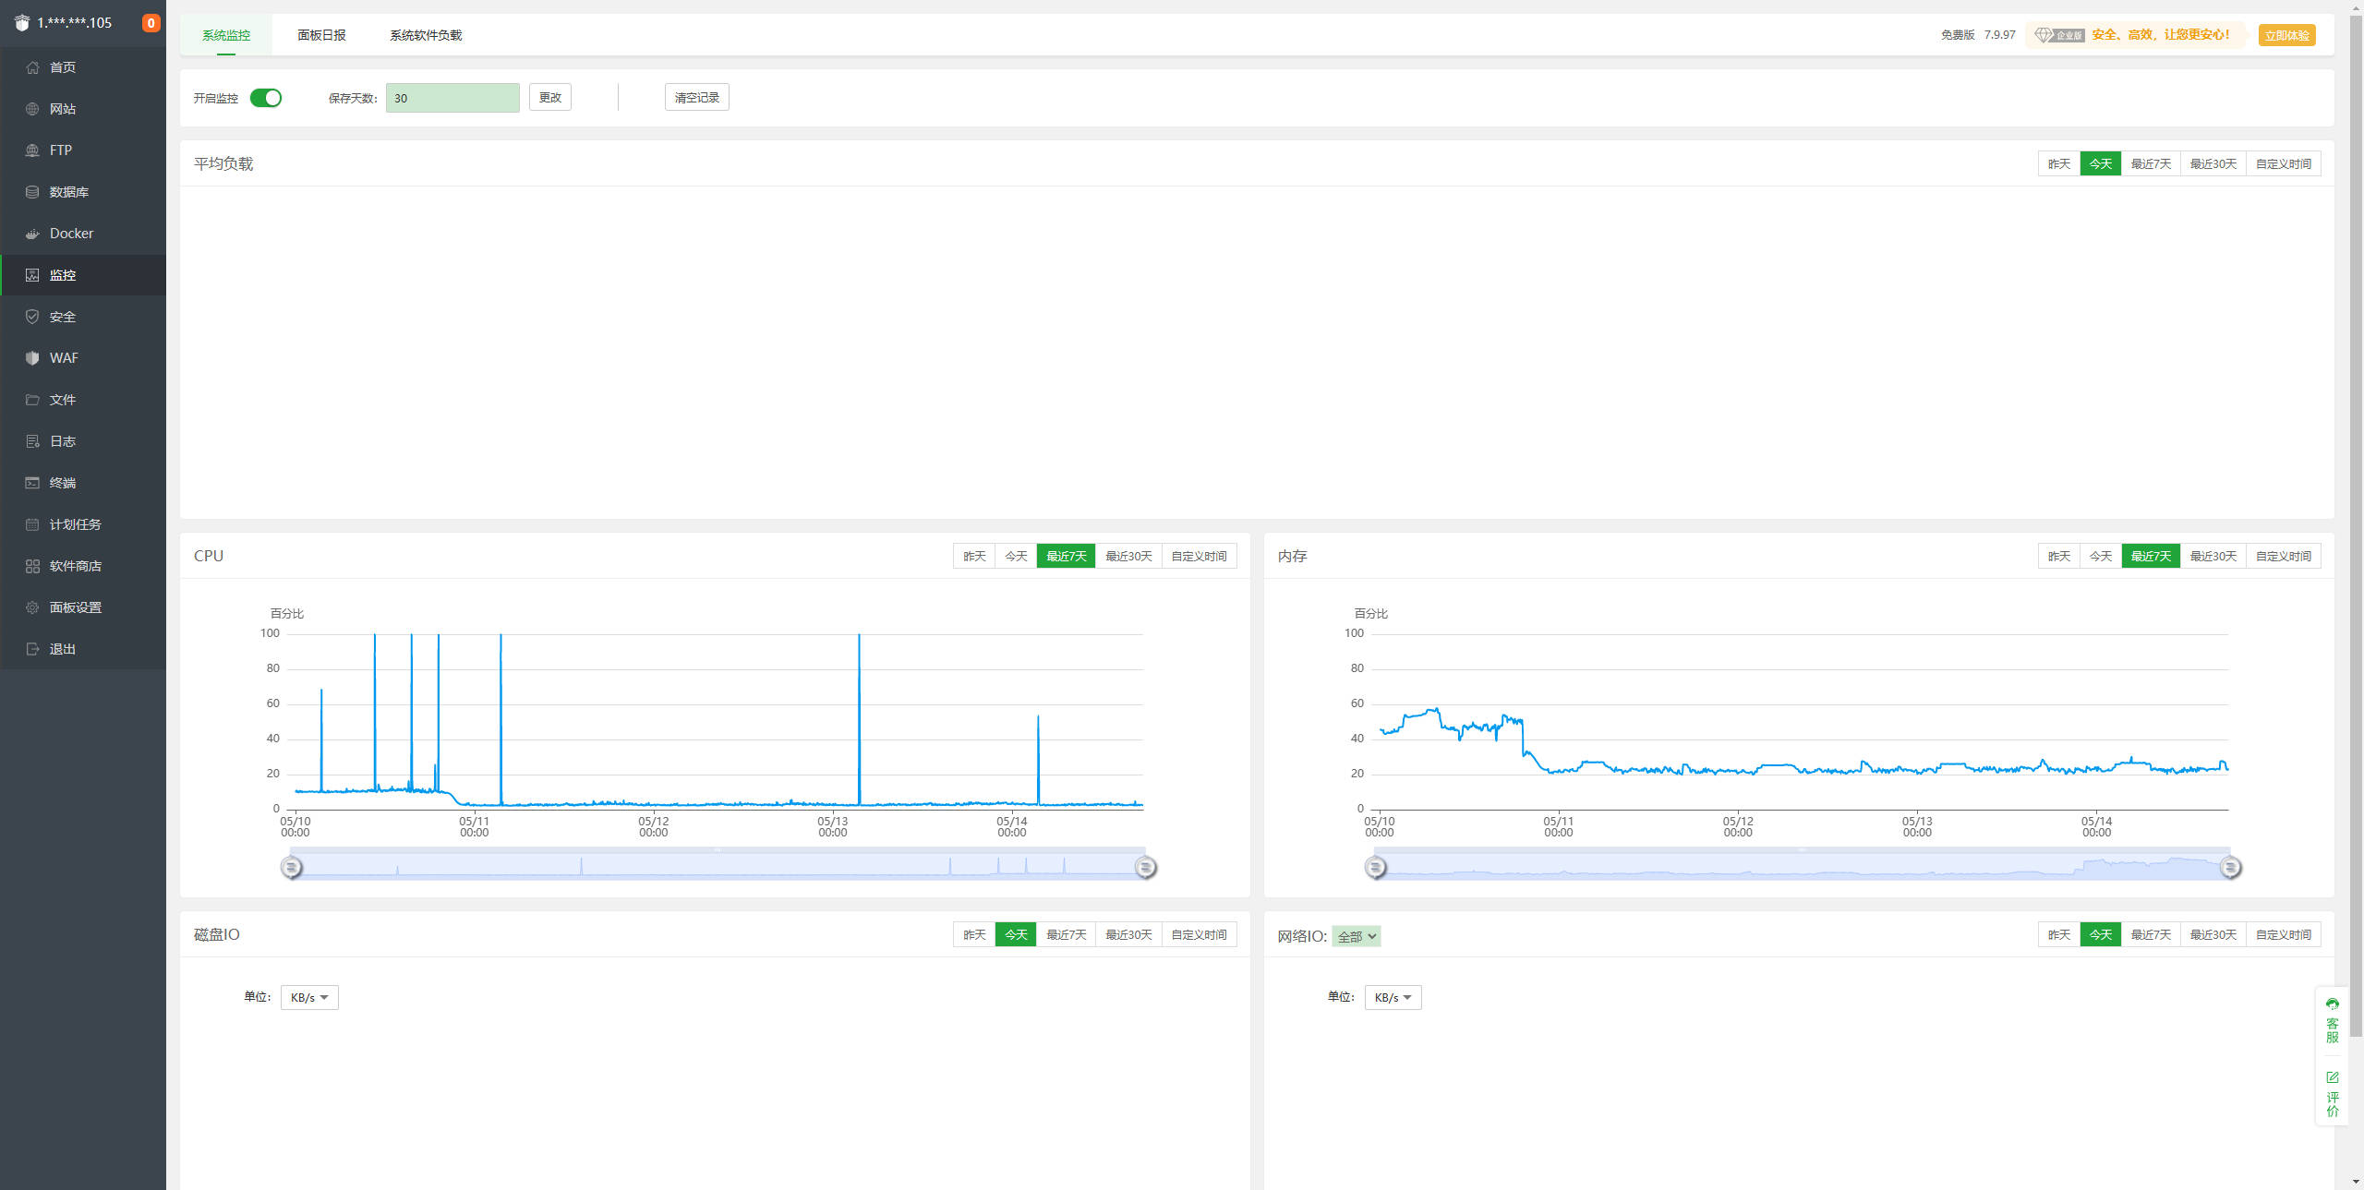Click the 退出 logout icon
Viewport: 2364px width, 1190px height.
click(x=32, y=649)
